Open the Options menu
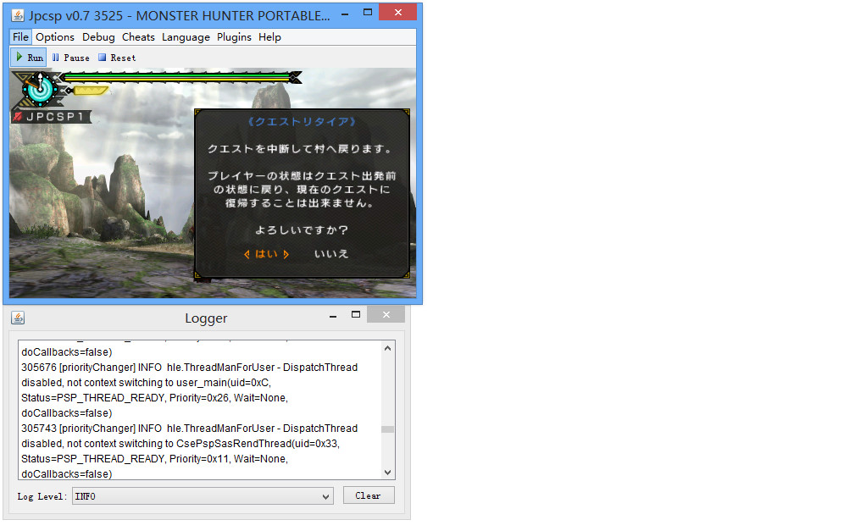 tap(55, 37)
